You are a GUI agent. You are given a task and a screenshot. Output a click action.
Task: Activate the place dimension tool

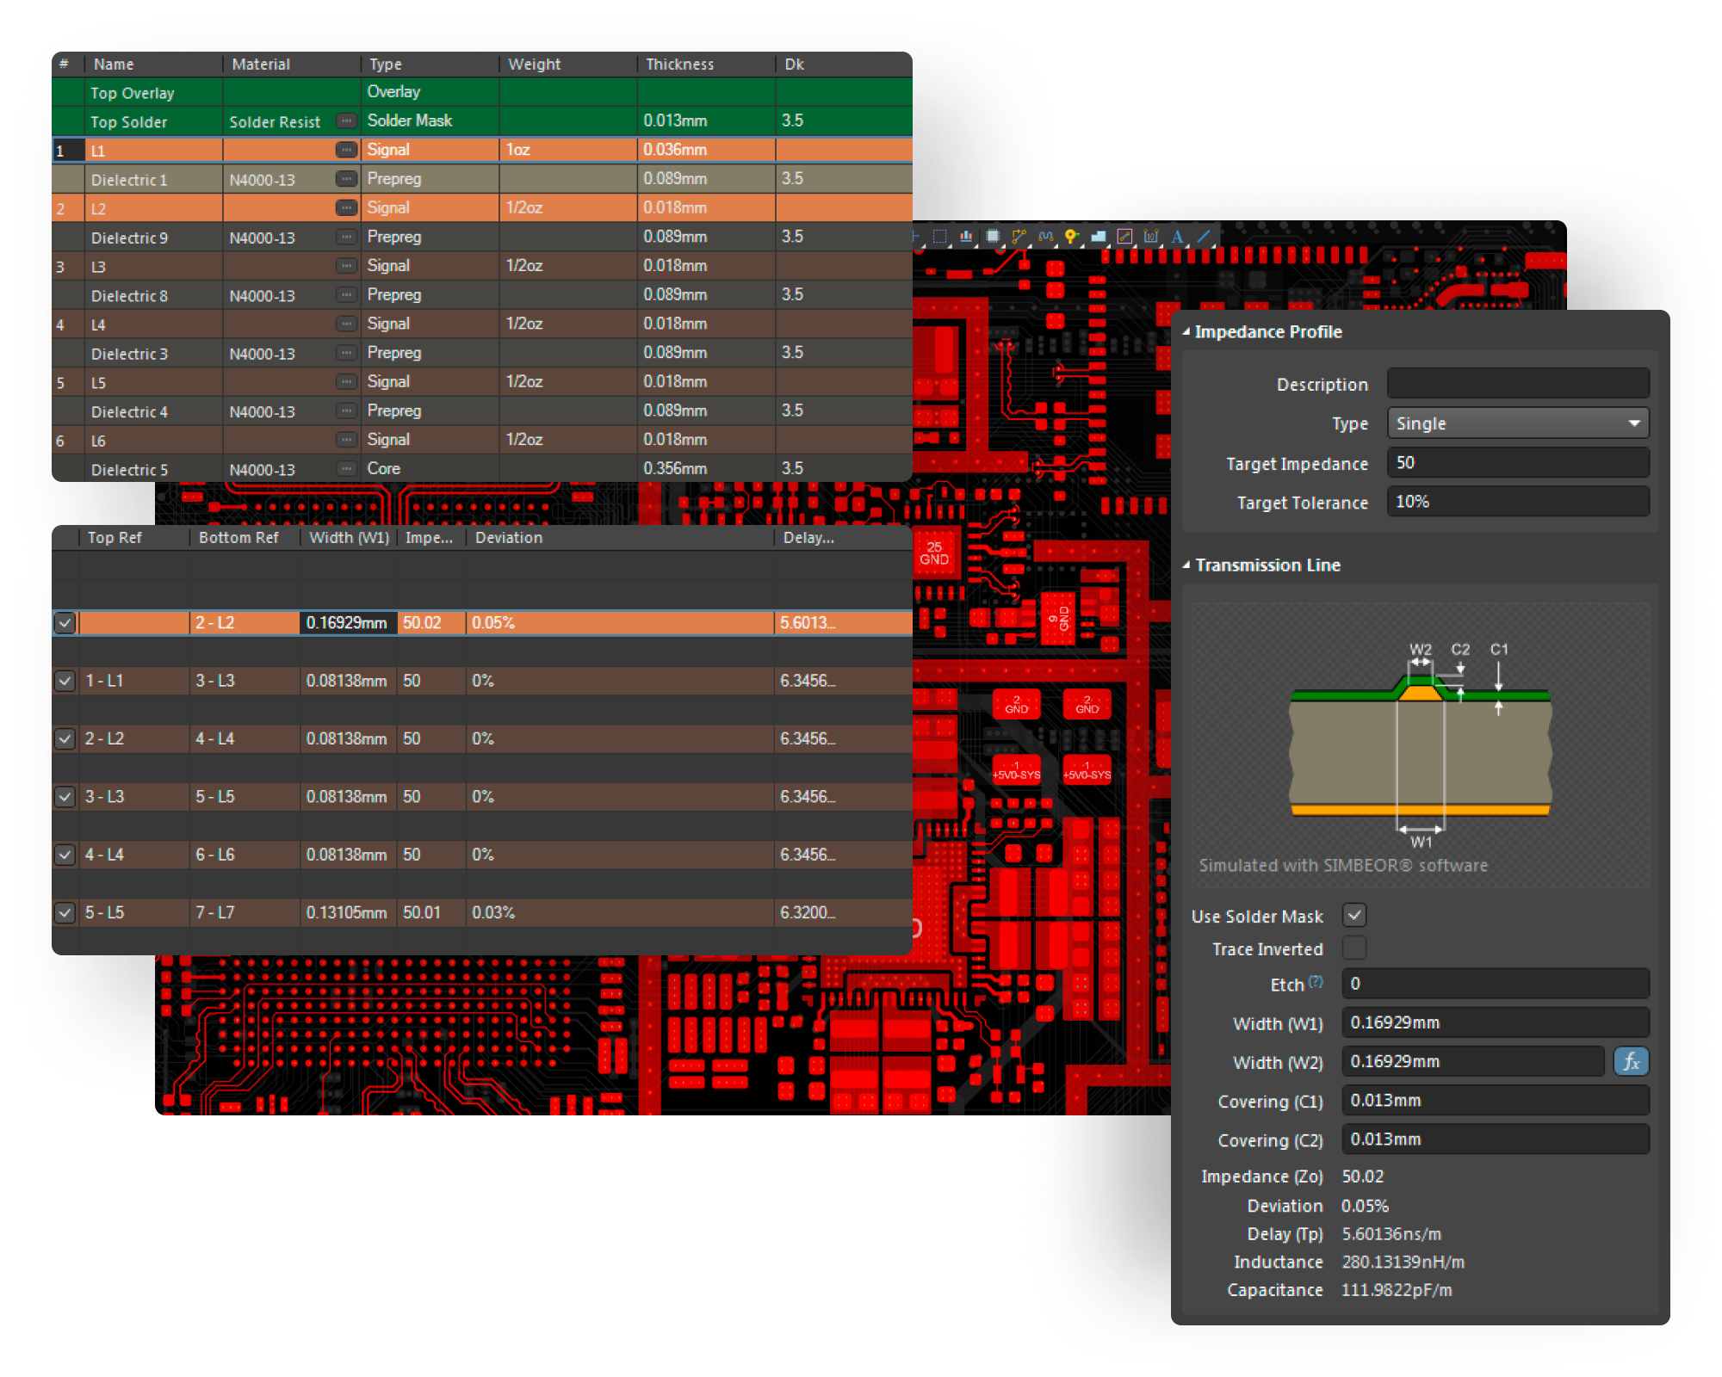[x=1151, y=236]
